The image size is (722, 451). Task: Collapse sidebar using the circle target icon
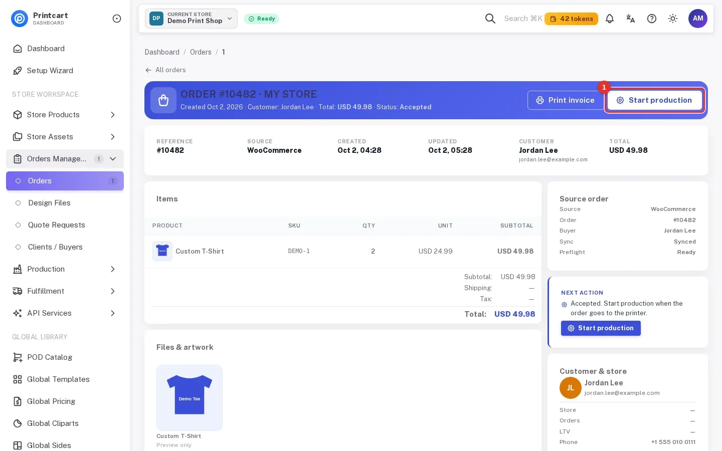point(117,19)
